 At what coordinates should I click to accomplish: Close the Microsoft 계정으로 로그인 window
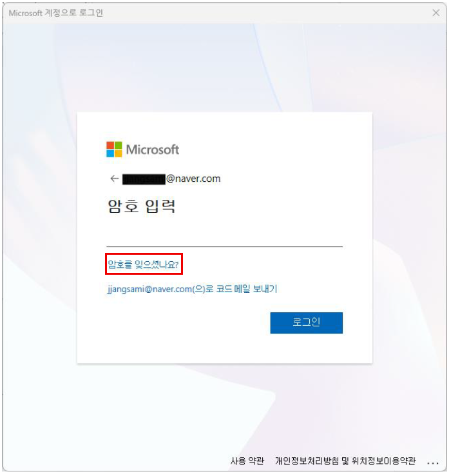click(x=436, y=13)
